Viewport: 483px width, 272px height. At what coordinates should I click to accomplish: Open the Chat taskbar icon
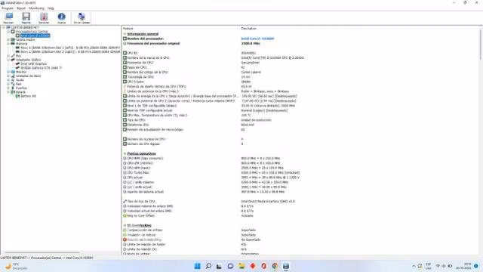click(230, 266)
